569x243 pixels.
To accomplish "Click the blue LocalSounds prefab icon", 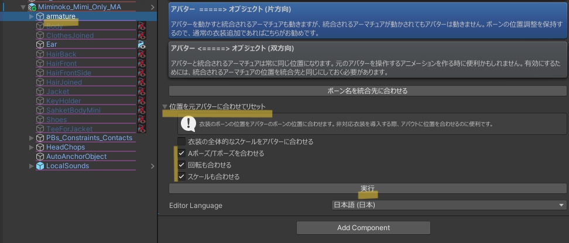I will 40,166.
